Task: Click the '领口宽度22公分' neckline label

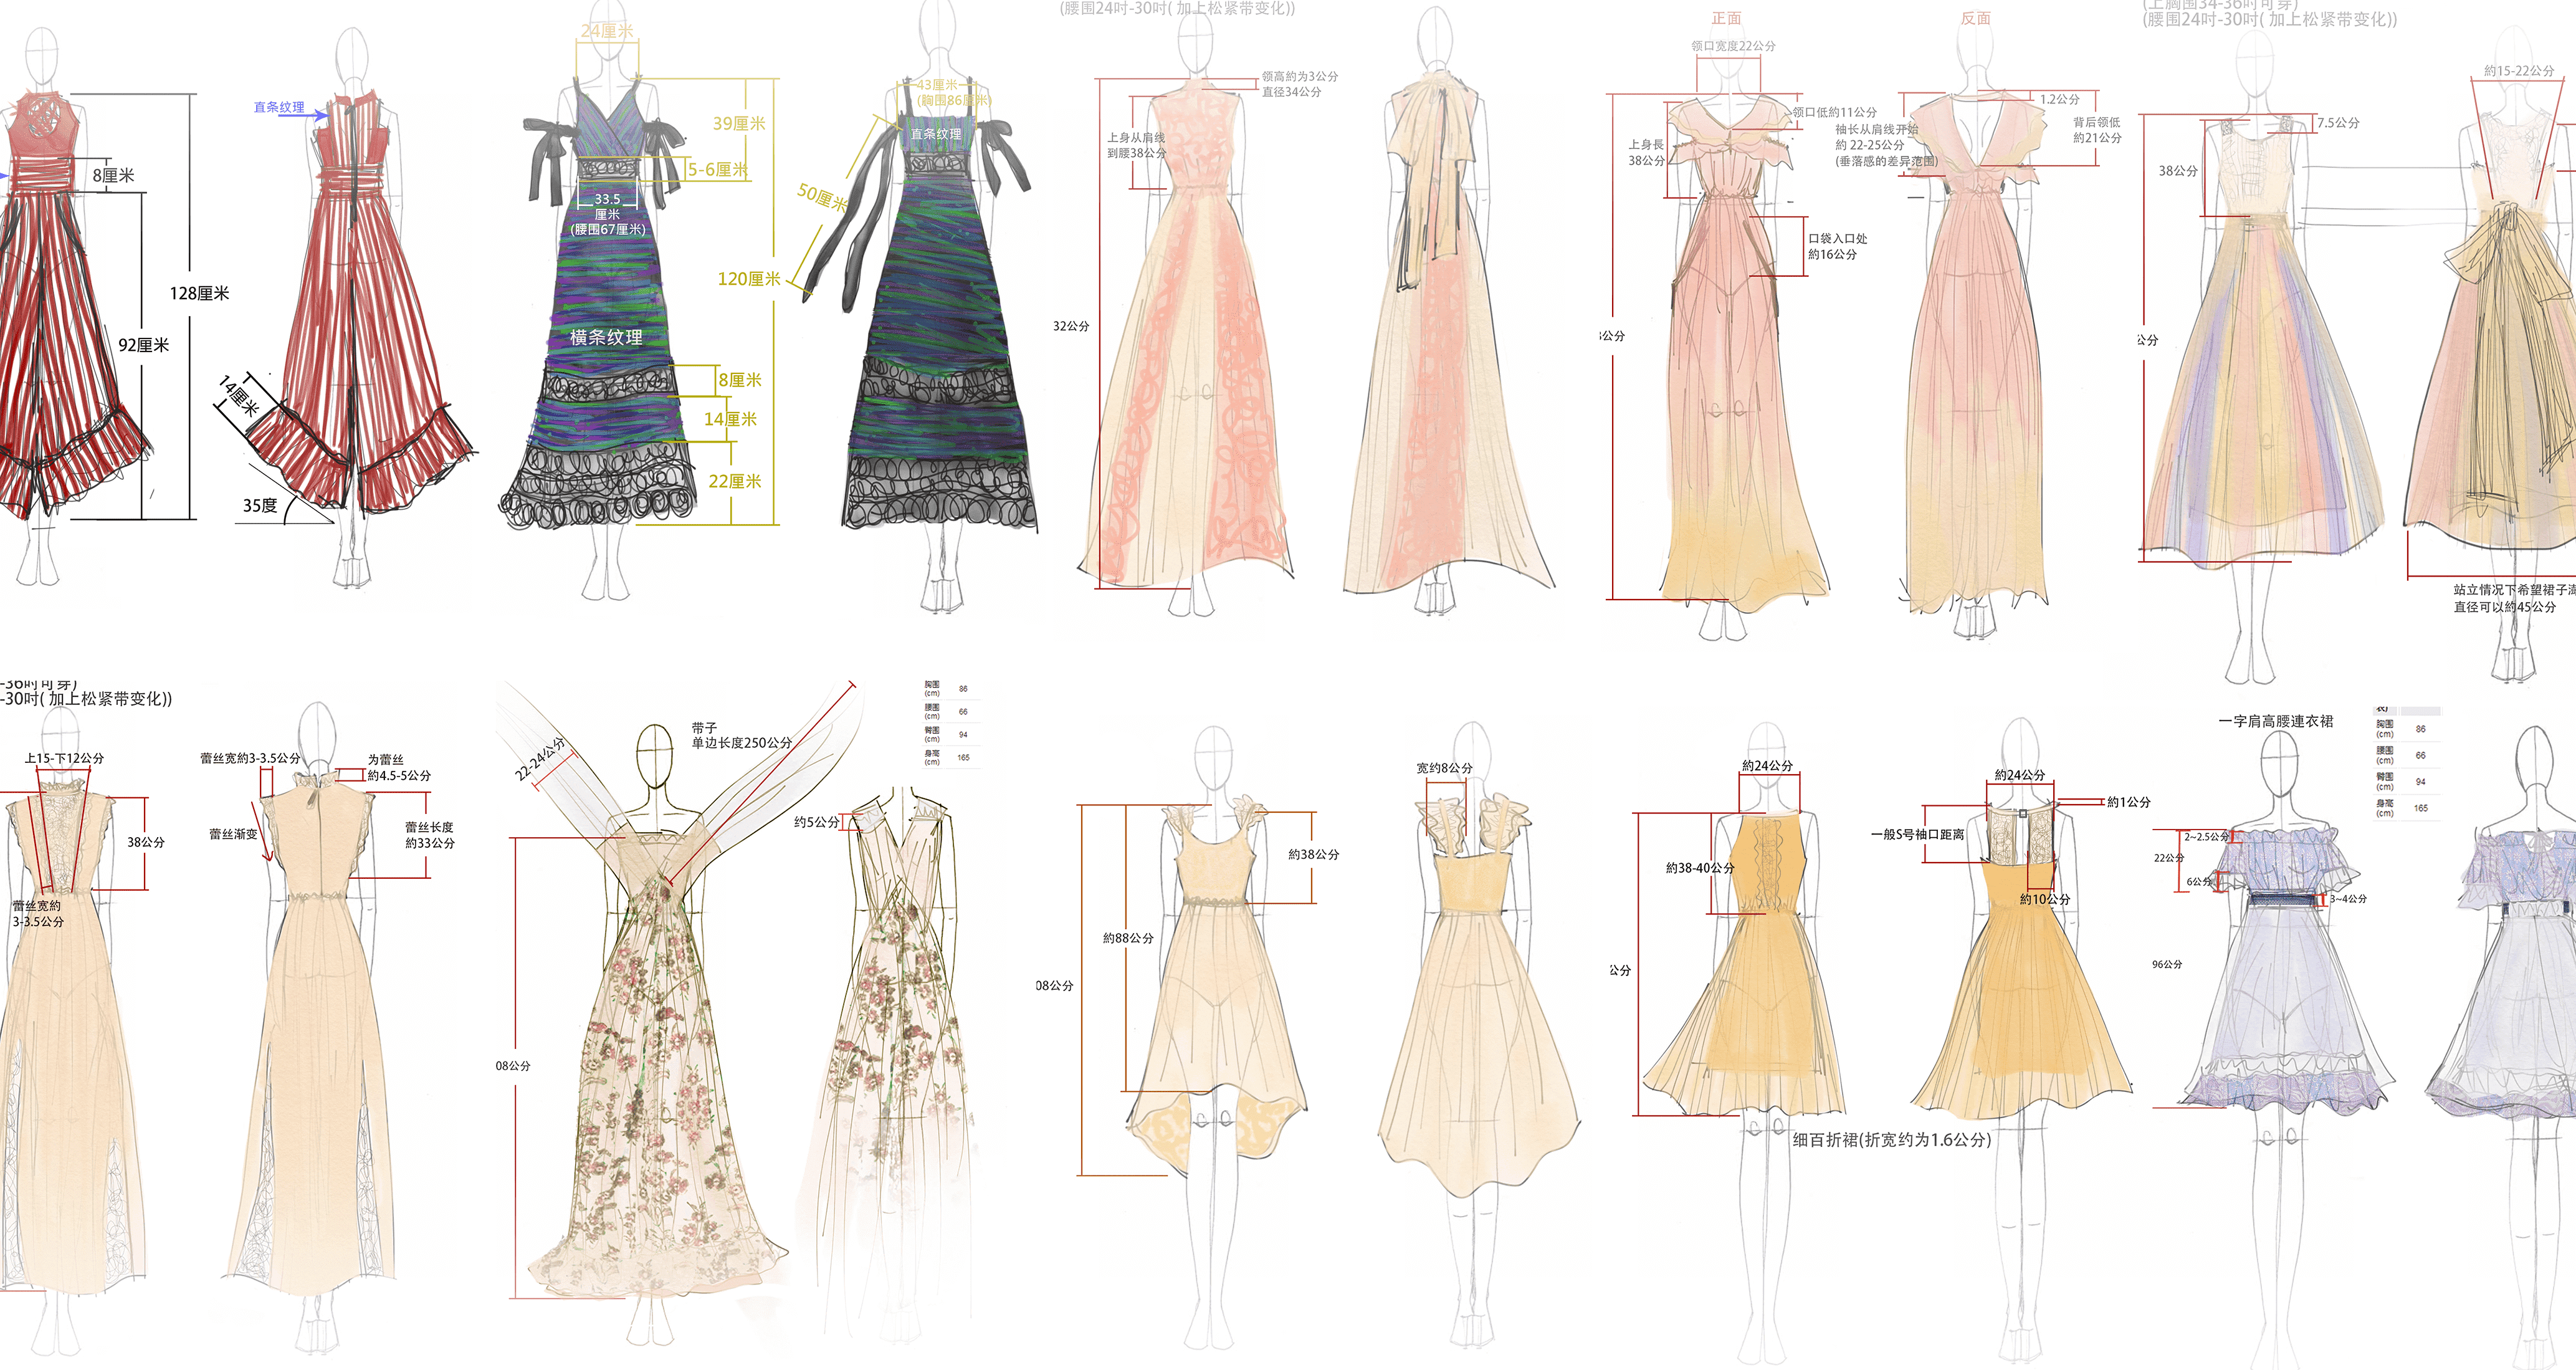Action: coord(1733,46)
